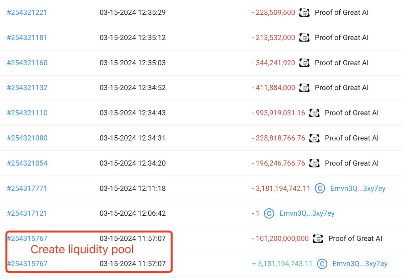Click timestamp 03-15-2024 12:11:18
Viewport: 402px width, 279px height.
pyautogui.click(x=133, y=189)
